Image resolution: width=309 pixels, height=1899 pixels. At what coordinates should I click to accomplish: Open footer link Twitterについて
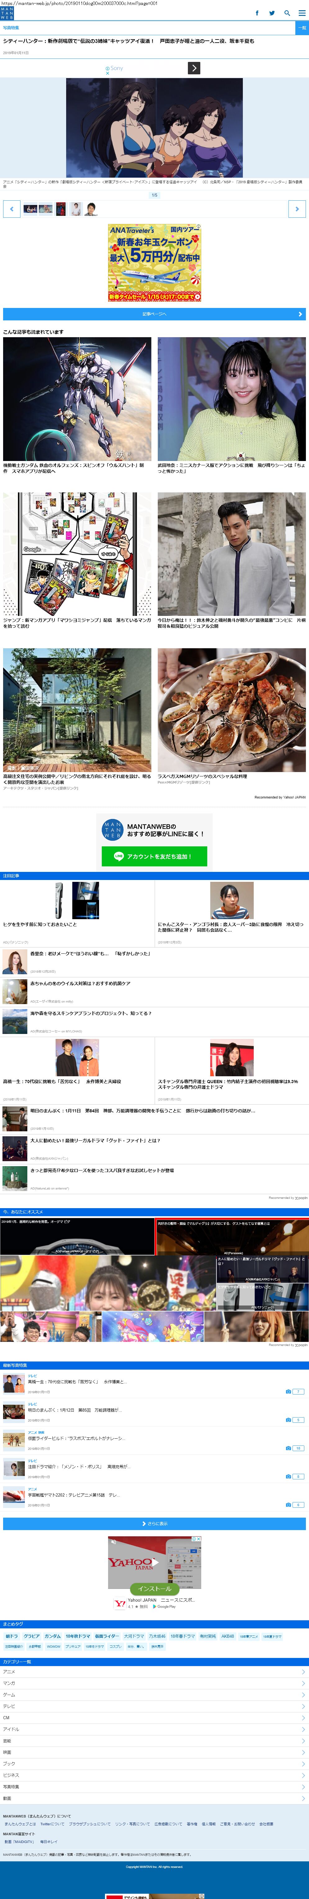[x=52, y=1824]
